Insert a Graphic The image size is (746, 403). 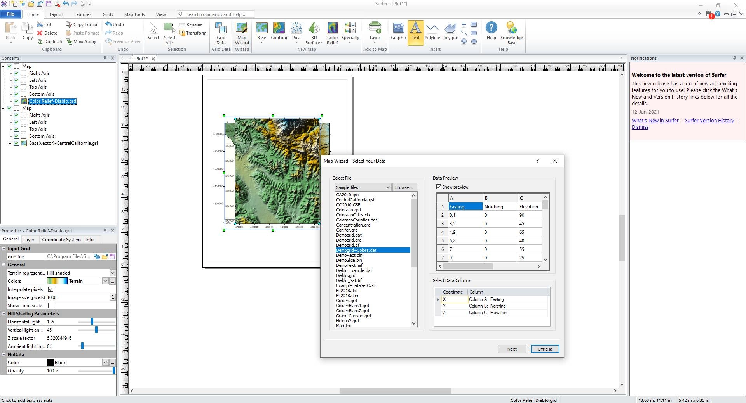[399, 31]
